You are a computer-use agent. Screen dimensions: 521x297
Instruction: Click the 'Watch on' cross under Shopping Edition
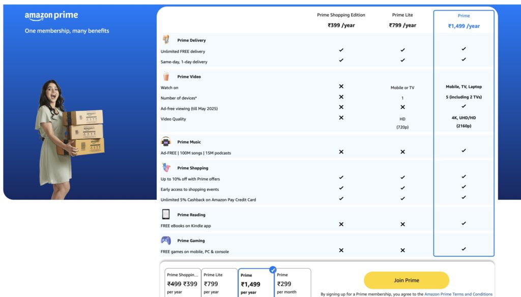(341, 86)
